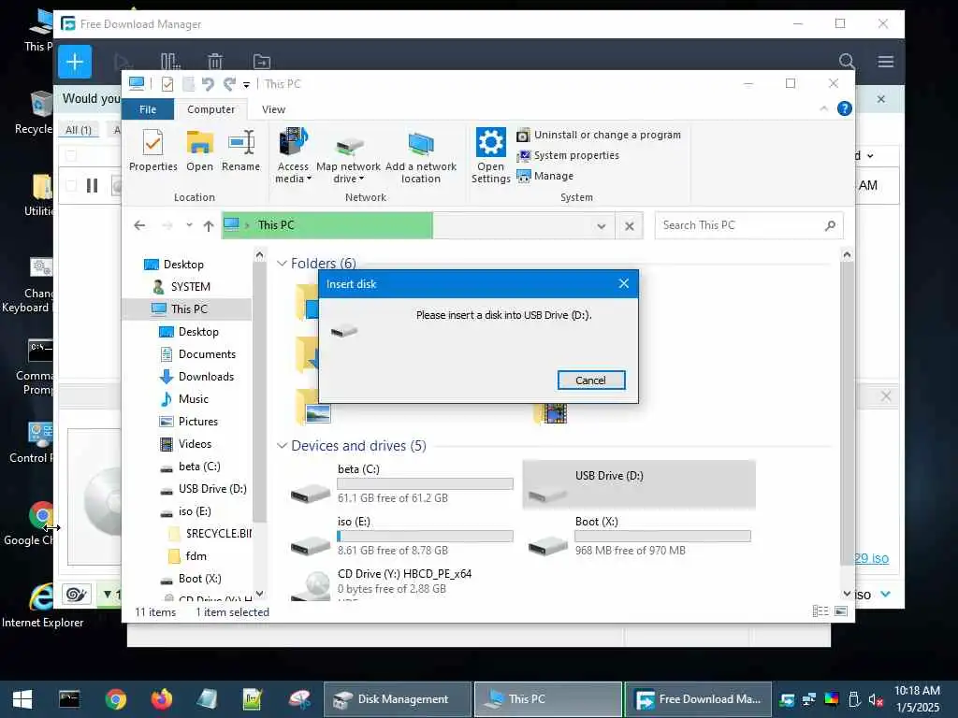Click the quick access Properties checkmark icon
Image resolution: width=958 pixels, height=718 pixels.
167,84
